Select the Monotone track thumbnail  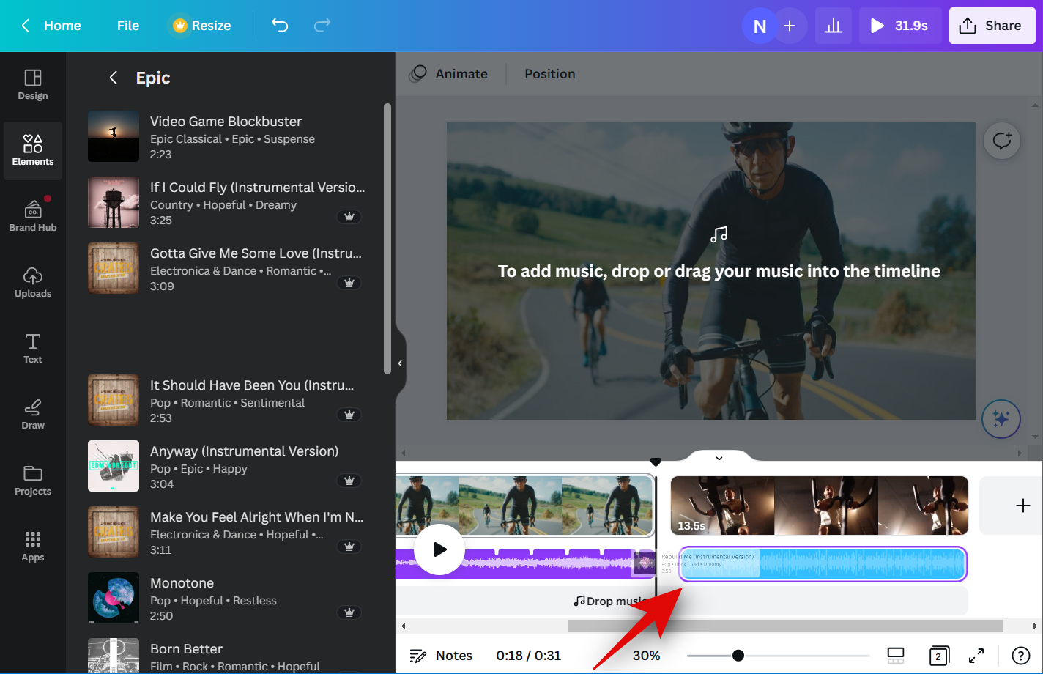pyautogui.click(x=114, y=598)
